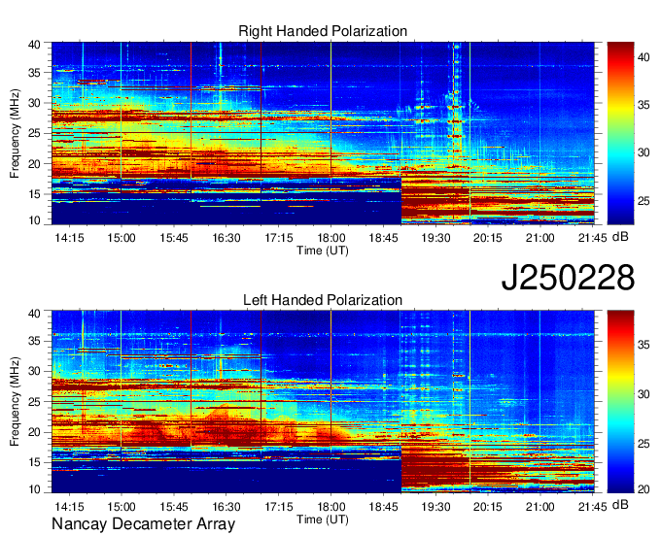The width and height of the screenshot is (661, 536).
Task: Click the J250228 observation label
Action: 568,278
